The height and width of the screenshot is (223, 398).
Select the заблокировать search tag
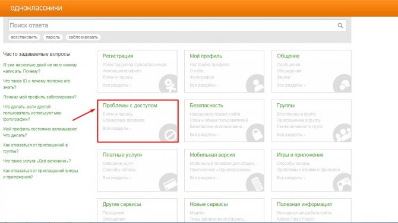(x=83, y=37)
